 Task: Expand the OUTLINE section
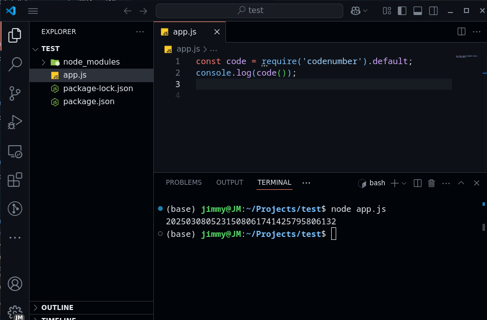[x=91, y=307]
